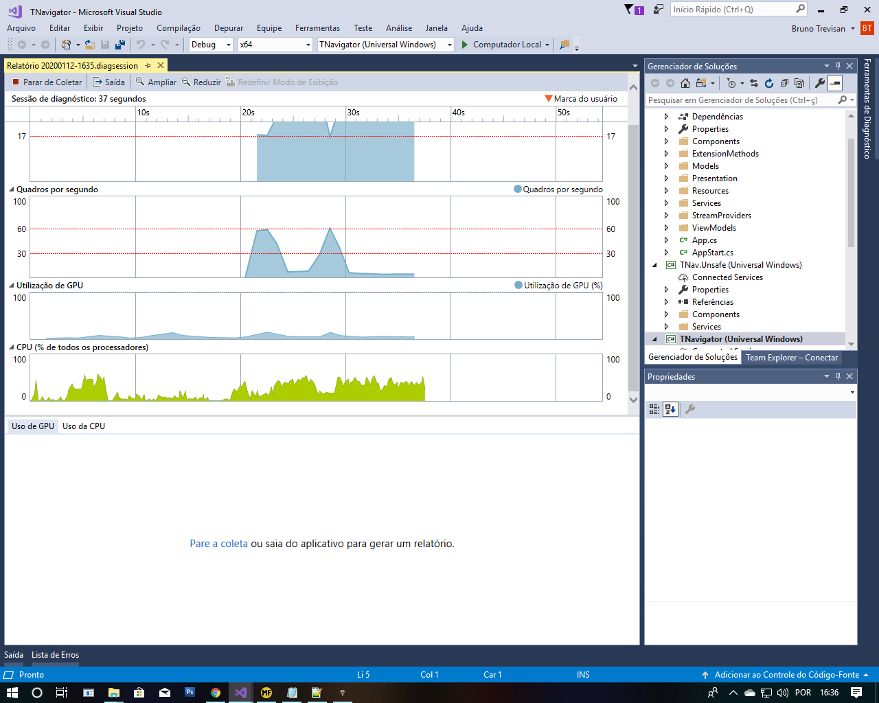
Task: Click the Properties wrench icon in Solution Explorer
Action: click(x=820, y=82)
